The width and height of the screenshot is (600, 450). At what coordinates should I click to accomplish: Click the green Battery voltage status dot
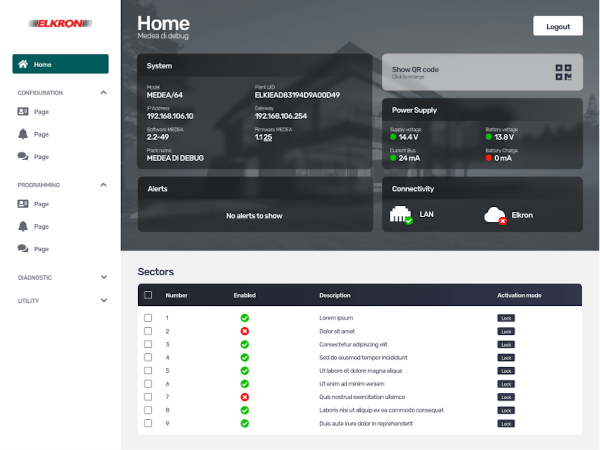coord(488,137)
